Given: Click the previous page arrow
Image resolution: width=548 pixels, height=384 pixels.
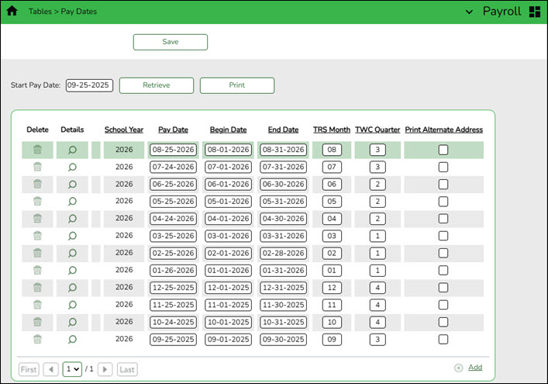Looking at the screenshot, I should coord(50,369).
